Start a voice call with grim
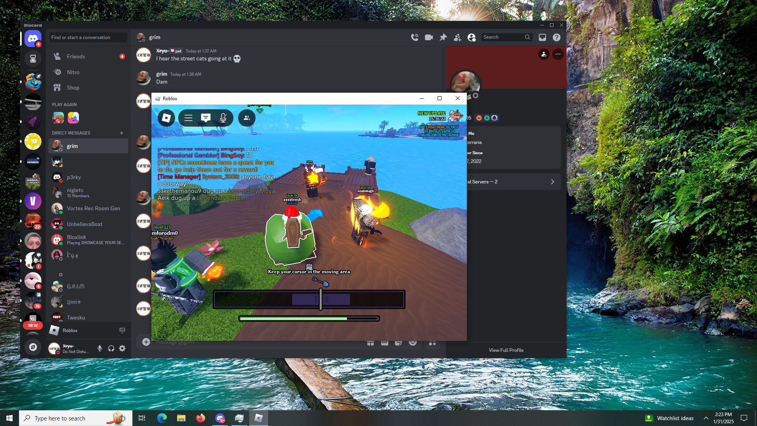Screen dimensions: 757x426 [x=414, y=37]
